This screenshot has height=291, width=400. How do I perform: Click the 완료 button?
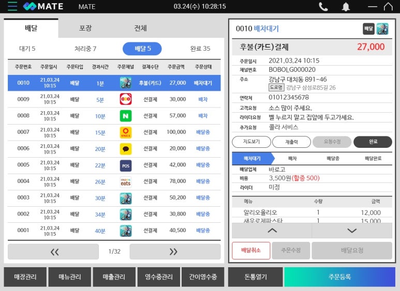tap(373, 142)
